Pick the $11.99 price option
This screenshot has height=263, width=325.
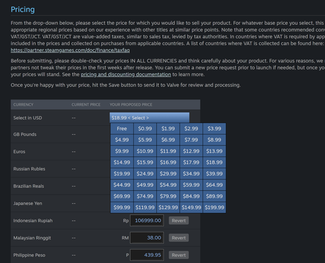pos(168,151)
